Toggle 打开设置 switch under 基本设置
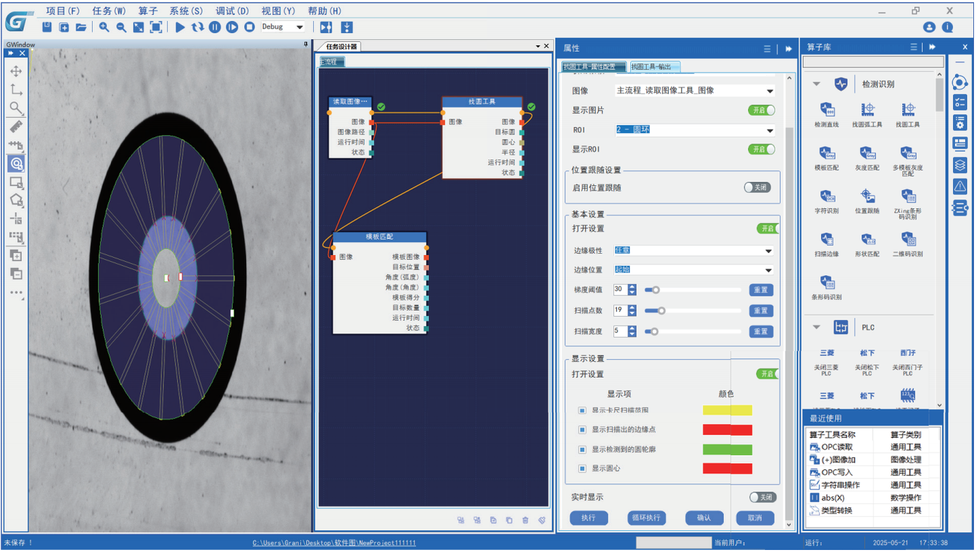The image size is (976, 552). pos(768,229)
